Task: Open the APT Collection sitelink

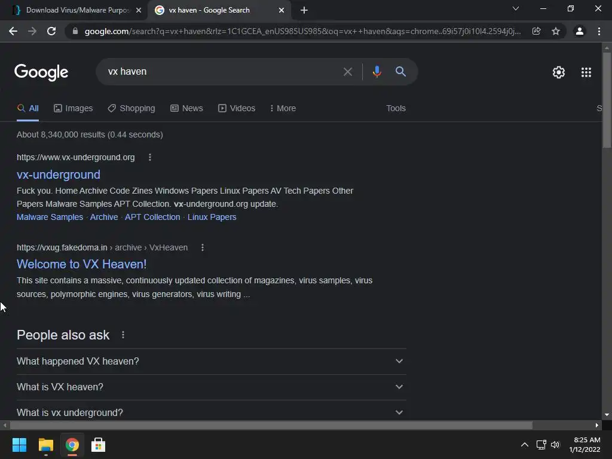Action: (152, 217)
